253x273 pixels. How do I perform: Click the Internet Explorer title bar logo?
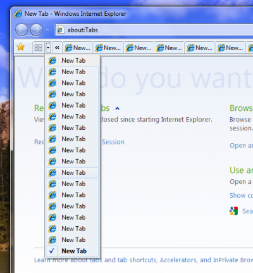point(18,14)
